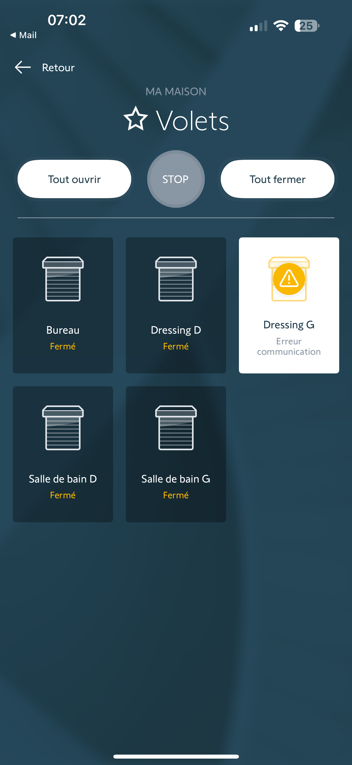Select the Salle de bain D label
This screenshot has width=352, height=765.
click(x=63, y=479)
